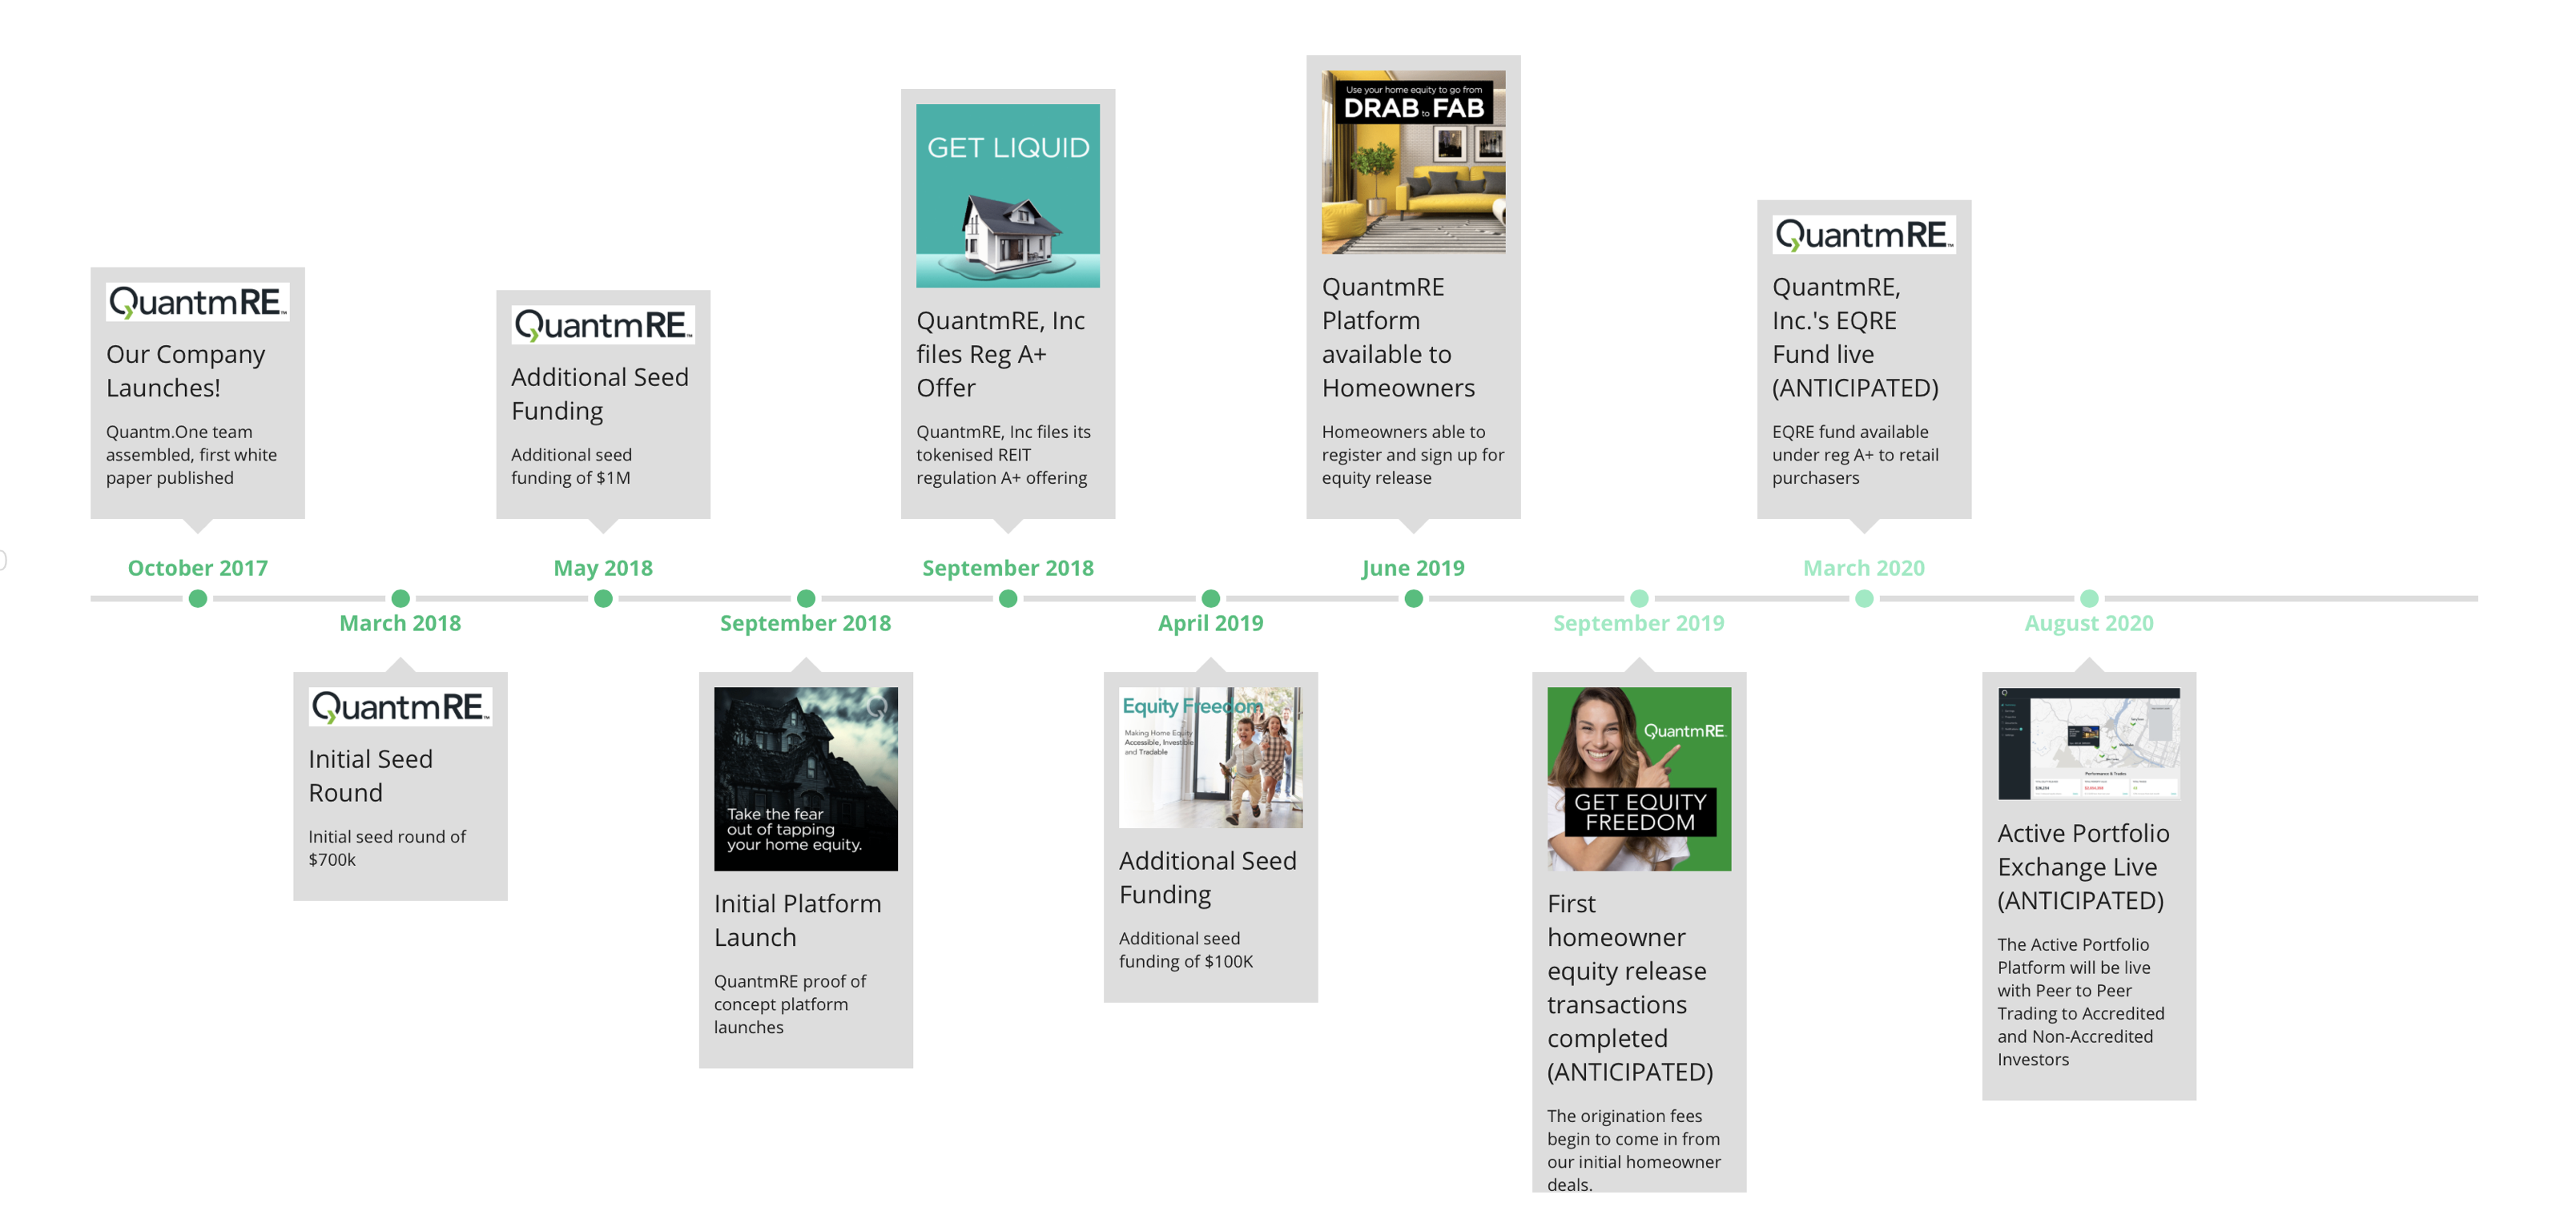Click the September 2019 timeline dot
Viewport: 2576px width, 1227px height.
1639,598
